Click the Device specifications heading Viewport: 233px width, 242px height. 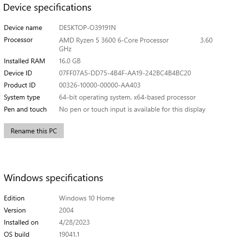[47, 8]
